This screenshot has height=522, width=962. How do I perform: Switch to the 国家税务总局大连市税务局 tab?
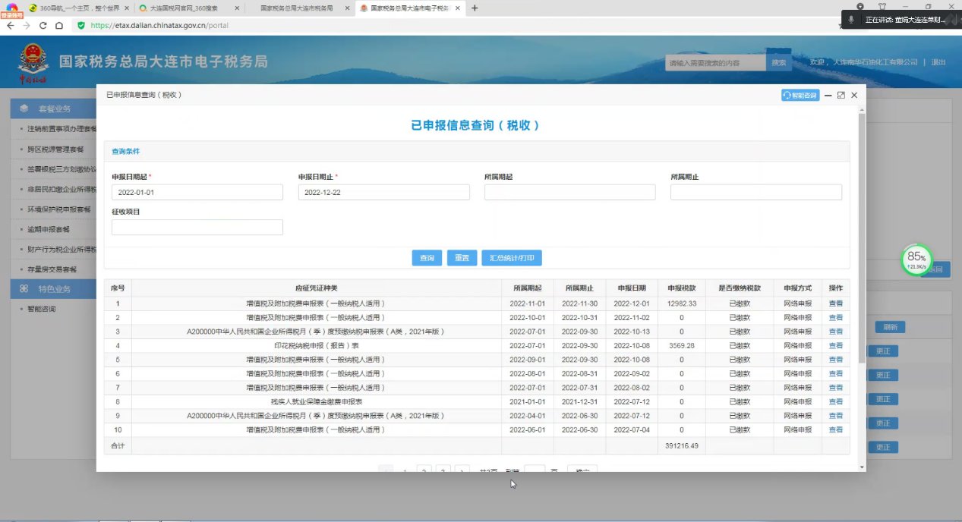coord(296,8)
